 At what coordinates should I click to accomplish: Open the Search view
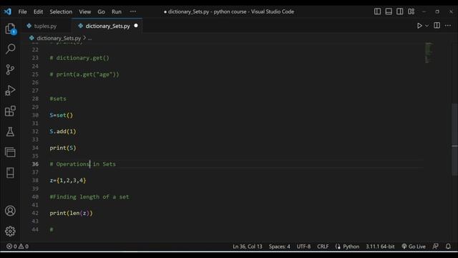[10, 49]
